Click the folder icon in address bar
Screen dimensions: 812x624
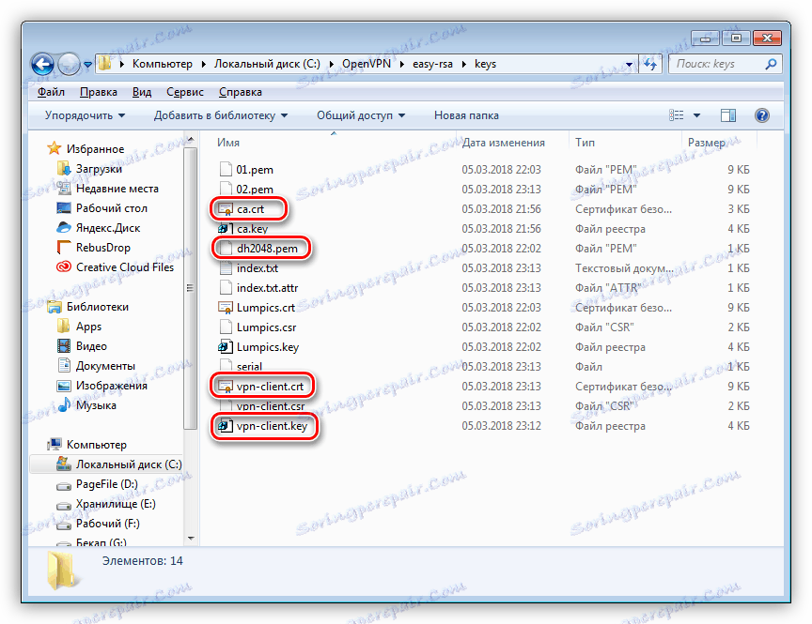[x=105, y=64]
